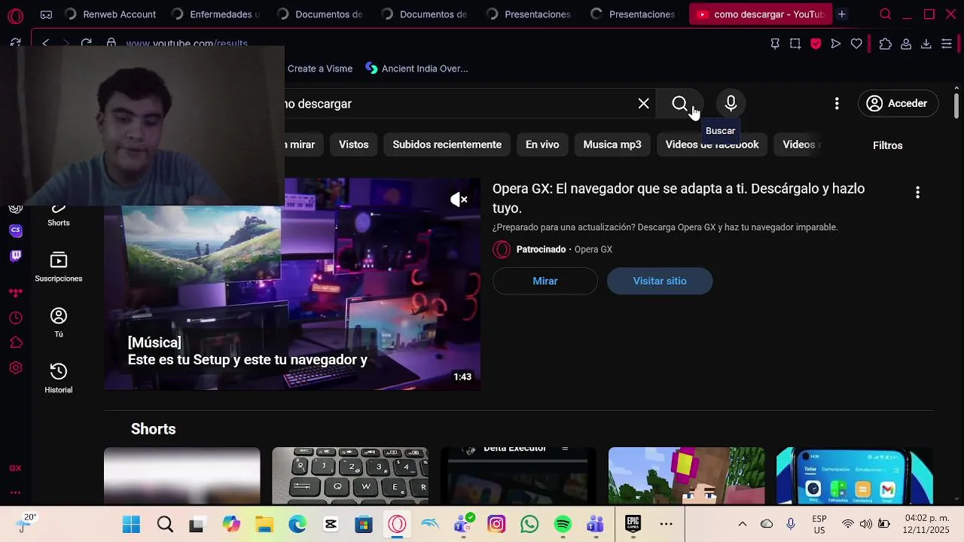The width and height of the screenshot is (964, 542).
Task: Open Spotify from the taskbar
Action: (x=563, y=524)
